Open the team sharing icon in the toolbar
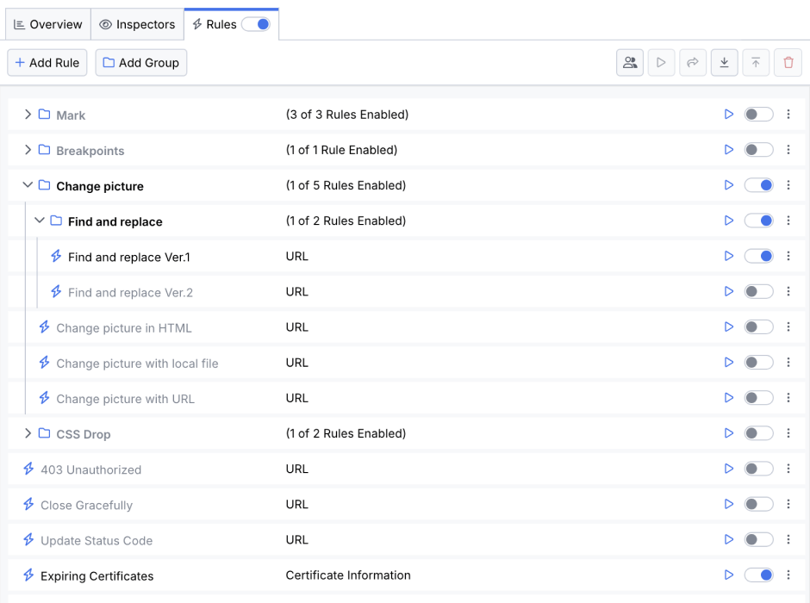Screen dimensions: 810x603 [x=629, y=62]
